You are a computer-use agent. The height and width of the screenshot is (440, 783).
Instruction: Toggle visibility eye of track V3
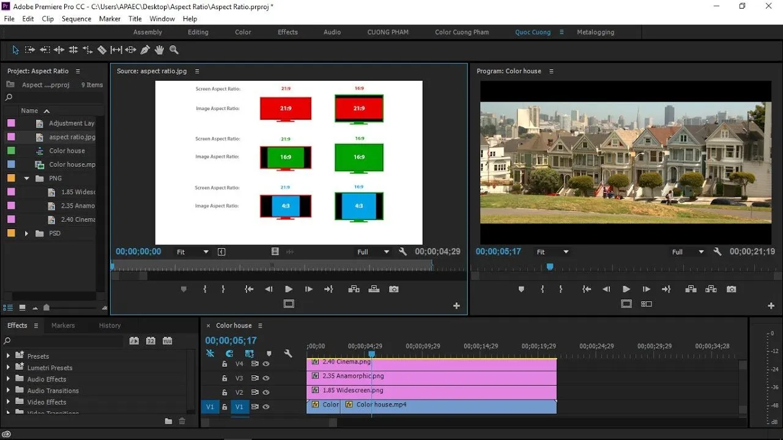pyautogui.click(x=266, y=378)
